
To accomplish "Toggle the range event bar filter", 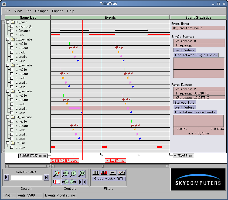I will tap(113, 173).
